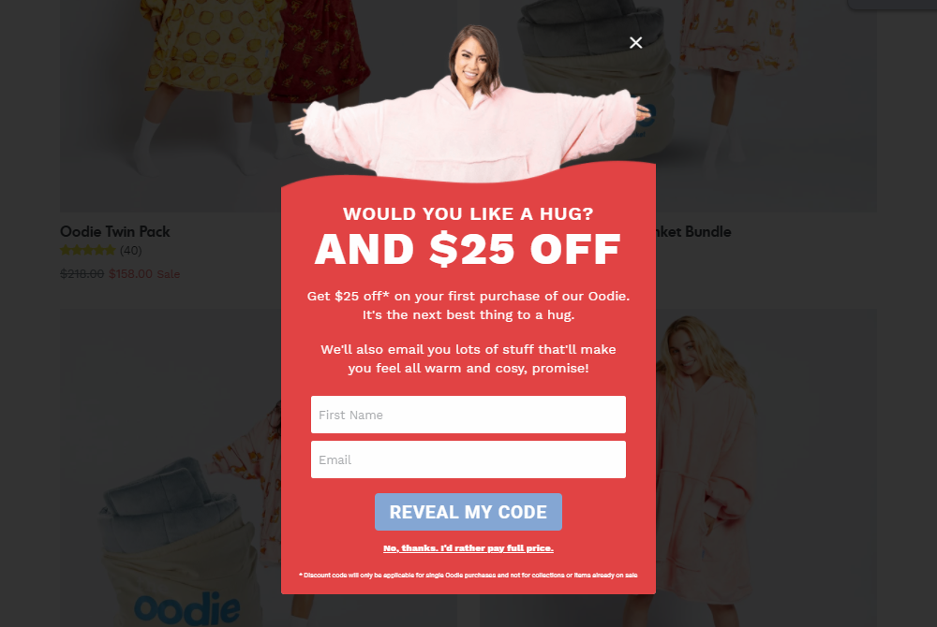Close the $25 off popup

coord(636,42)
